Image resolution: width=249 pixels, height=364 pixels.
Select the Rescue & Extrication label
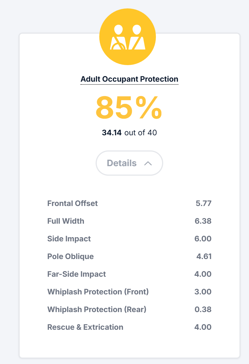click(85, 327)
